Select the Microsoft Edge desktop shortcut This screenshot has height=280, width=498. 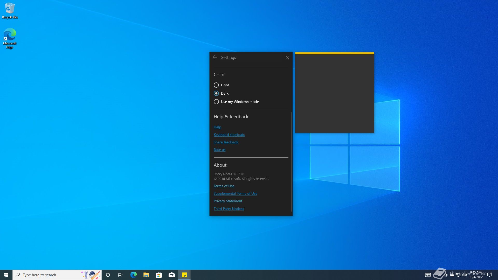tap(10, 38)
